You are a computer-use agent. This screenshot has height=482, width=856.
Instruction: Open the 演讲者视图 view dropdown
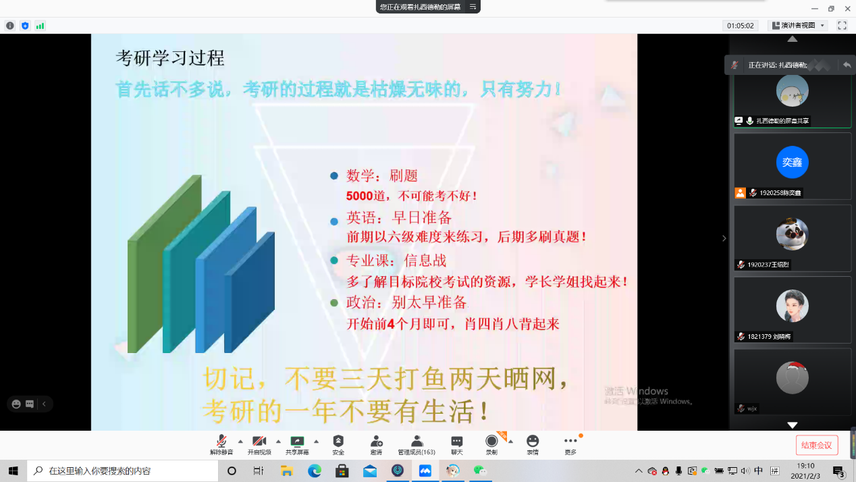(799, 26)
